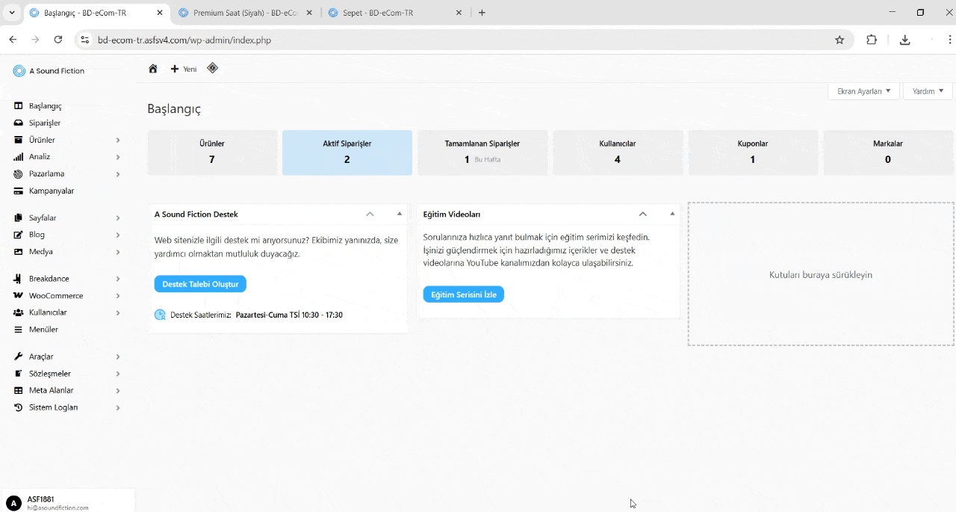Image resolution: width=956 pixels, height=512 pixels.
Task: Open the browser tab search dropdown
Action: point(12,13)
